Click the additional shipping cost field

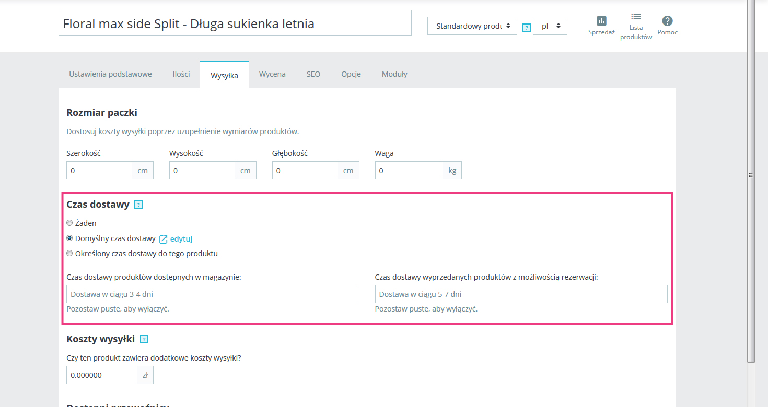[102, 375]
